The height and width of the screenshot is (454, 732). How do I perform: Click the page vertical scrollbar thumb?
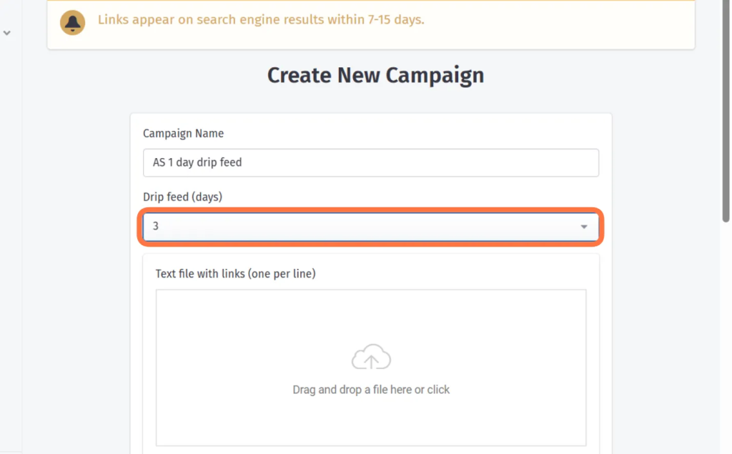[726, 110]
